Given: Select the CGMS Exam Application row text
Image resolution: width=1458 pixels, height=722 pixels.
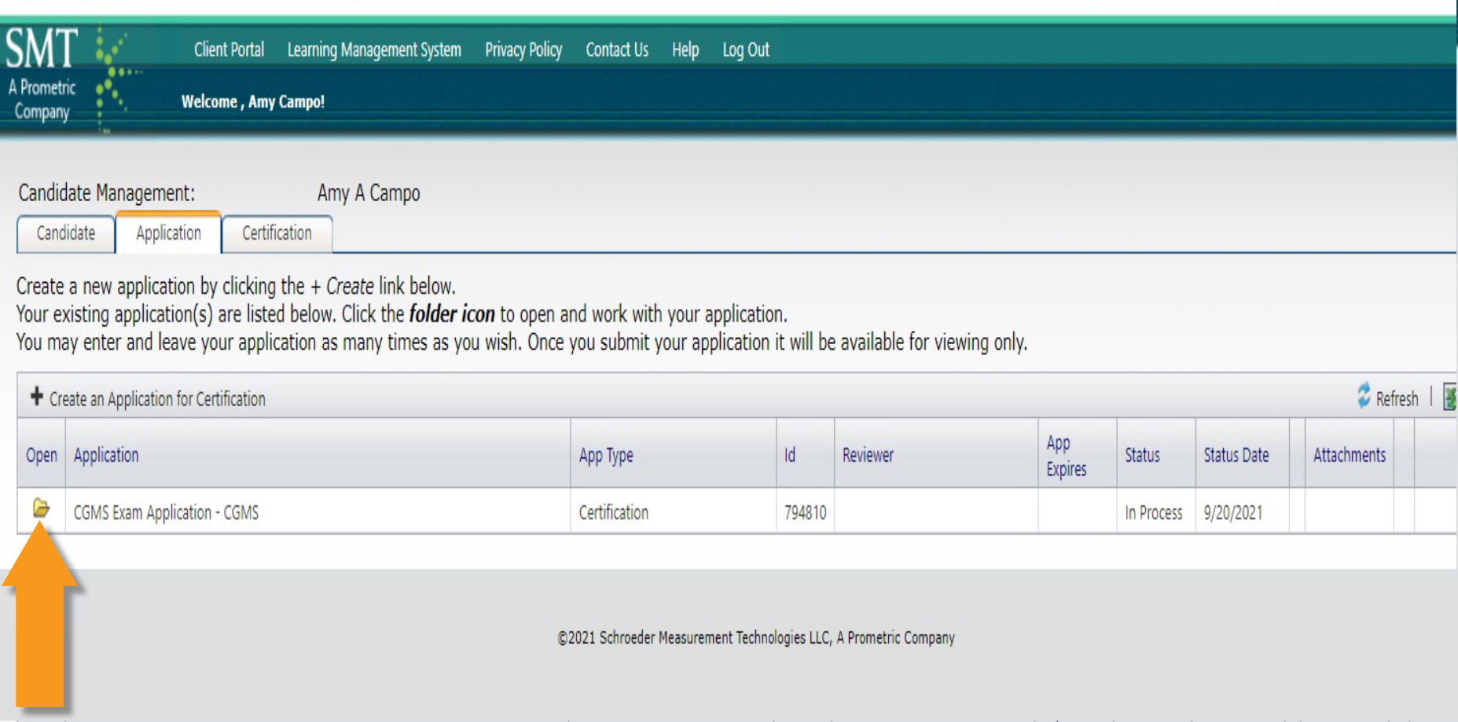Looking at the screenshot, I should click(x=164, y=512).
